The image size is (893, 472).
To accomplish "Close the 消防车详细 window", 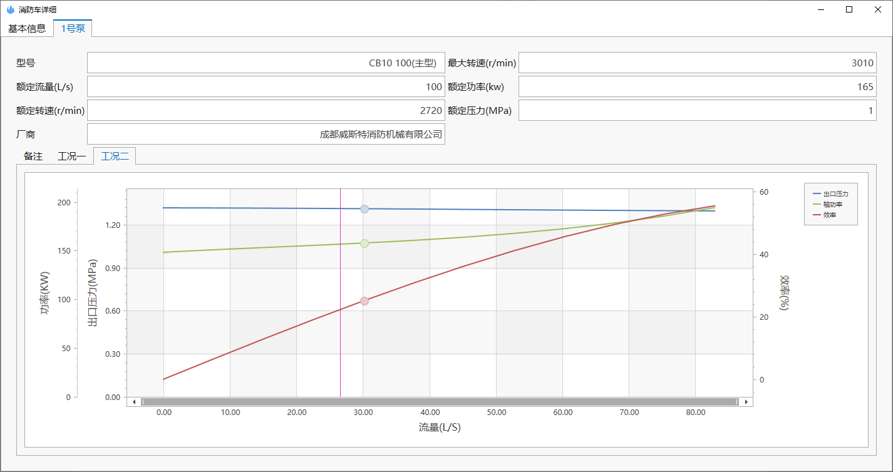I will pos(878,9).
